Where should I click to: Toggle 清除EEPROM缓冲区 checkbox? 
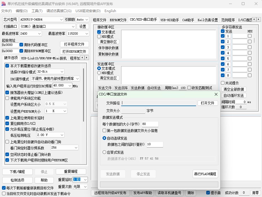click(21, 51)
